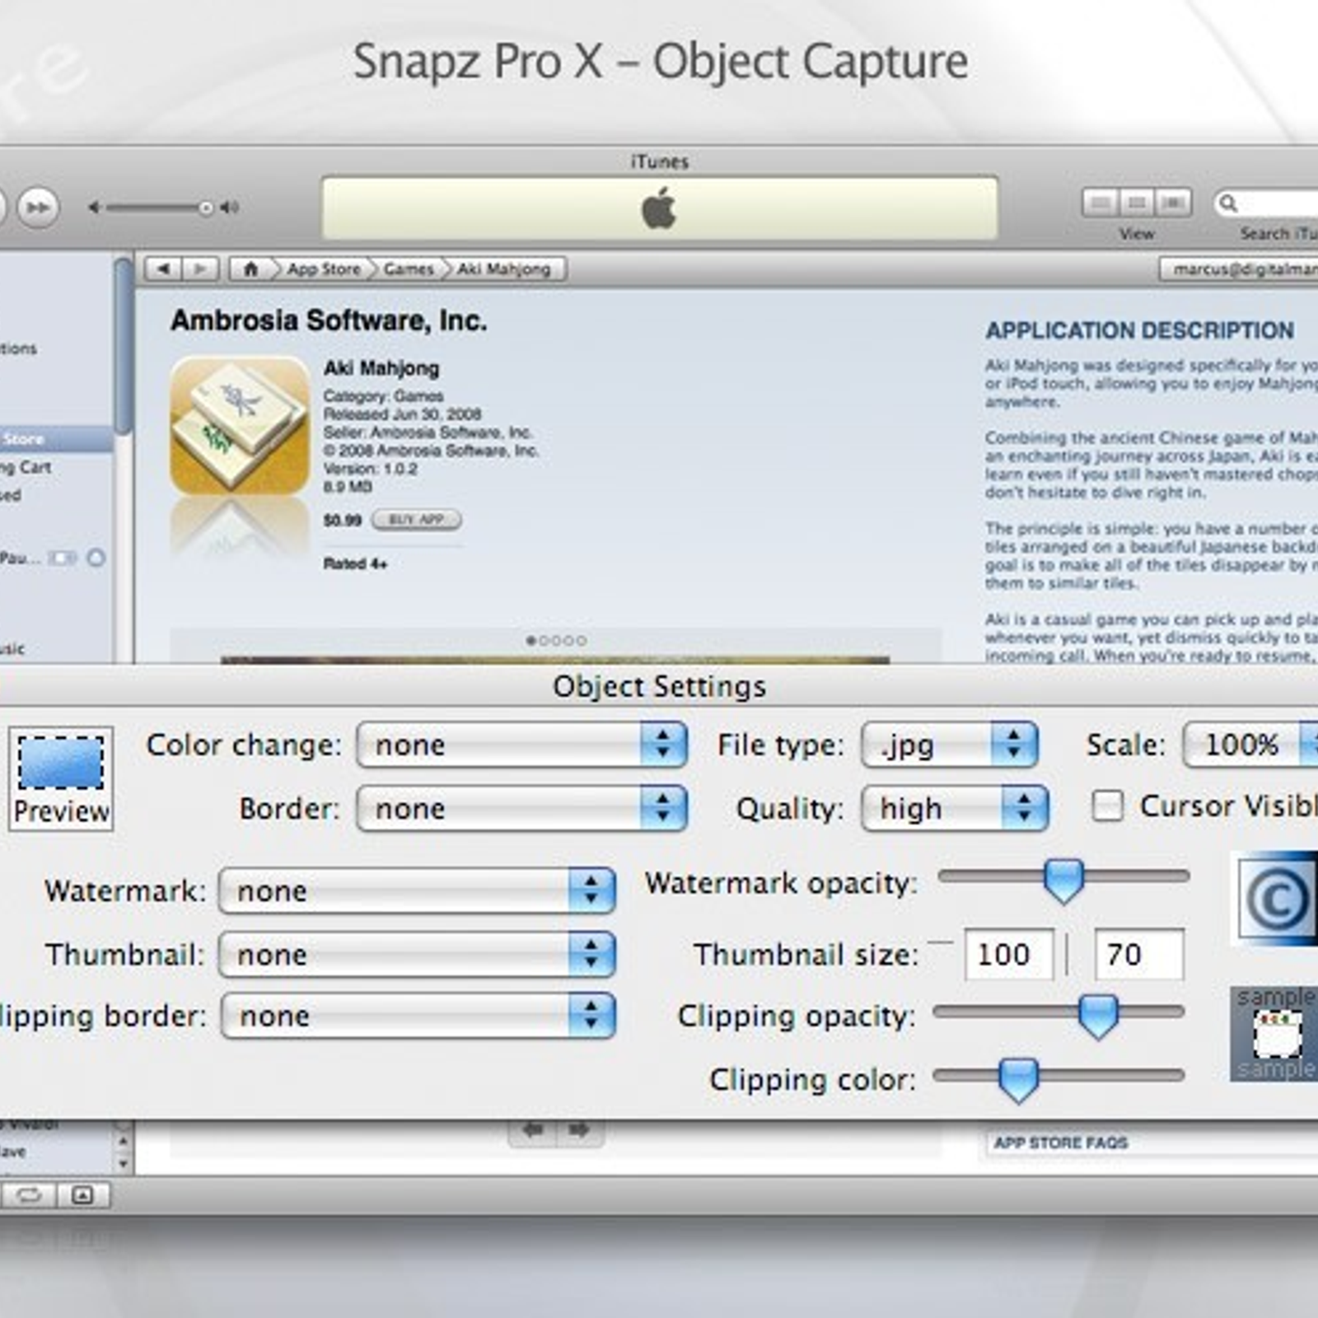
Task: Select the Shopping Cart sidebar item
Action: (x=26, y=467)
